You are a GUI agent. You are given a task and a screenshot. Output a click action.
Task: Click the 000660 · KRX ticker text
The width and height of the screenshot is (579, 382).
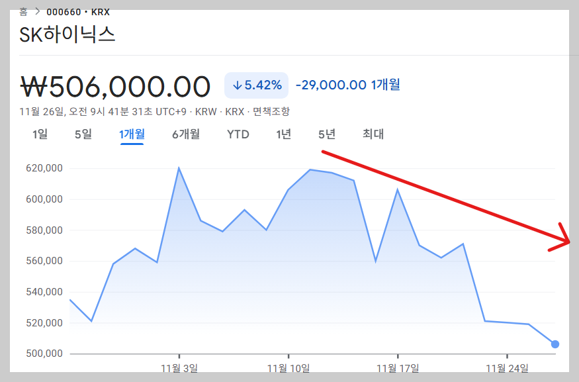[x=78, y=12]
